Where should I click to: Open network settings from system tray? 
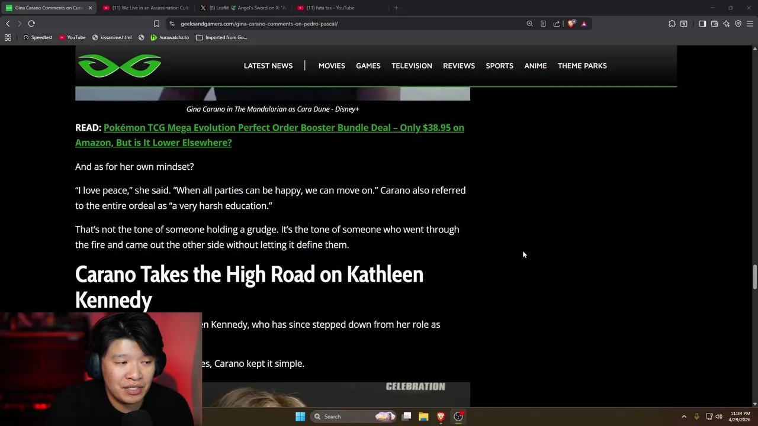709,417
